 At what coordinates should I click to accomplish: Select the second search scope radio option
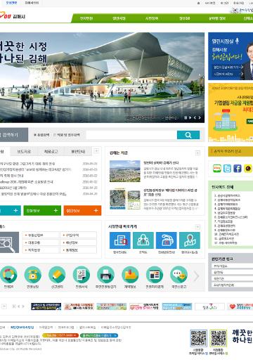click(x=55, y=135)
